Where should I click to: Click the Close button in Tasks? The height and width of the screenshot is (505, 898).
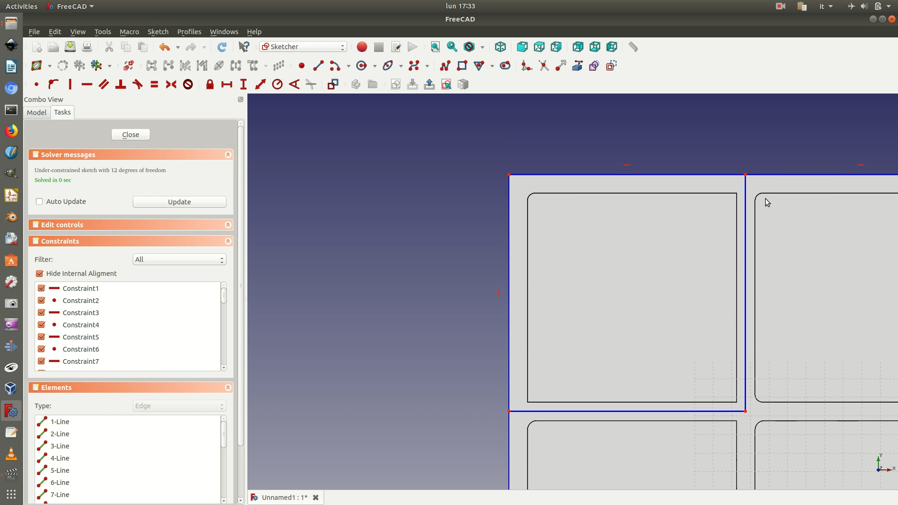pos(130,135)
